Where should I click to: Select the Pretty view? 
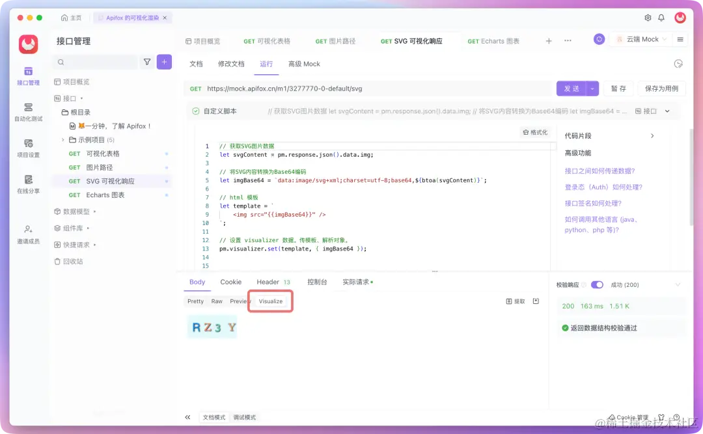coord(195,301)
